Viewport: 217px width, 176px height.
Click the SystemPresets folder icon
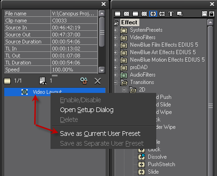124,30
